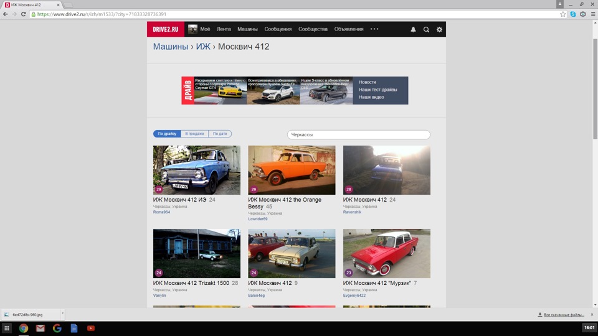Open ИЖ Москвич 412 Trizakt 1500 title
This screenshot has height=336, width=598.
pos(191,283)
